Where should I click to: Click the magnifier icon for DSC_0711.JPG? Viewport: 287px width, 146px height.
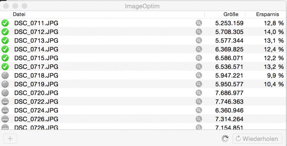coord(199,23)
